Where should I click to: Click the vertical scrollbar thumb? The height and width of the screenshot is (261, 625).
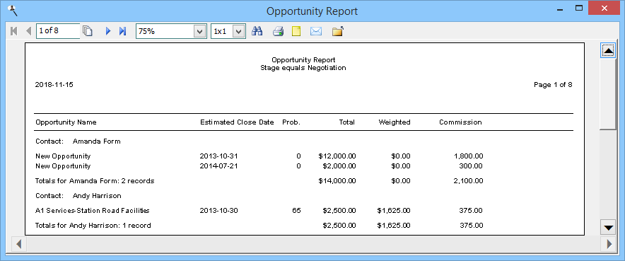(608, 94)
